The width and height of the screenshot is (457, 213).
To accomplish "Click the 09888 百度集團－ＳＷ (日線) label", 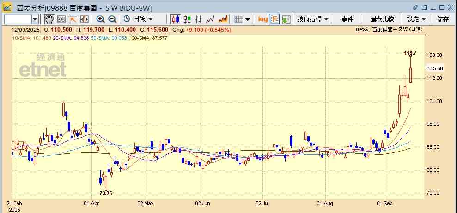I will [390, 30].
